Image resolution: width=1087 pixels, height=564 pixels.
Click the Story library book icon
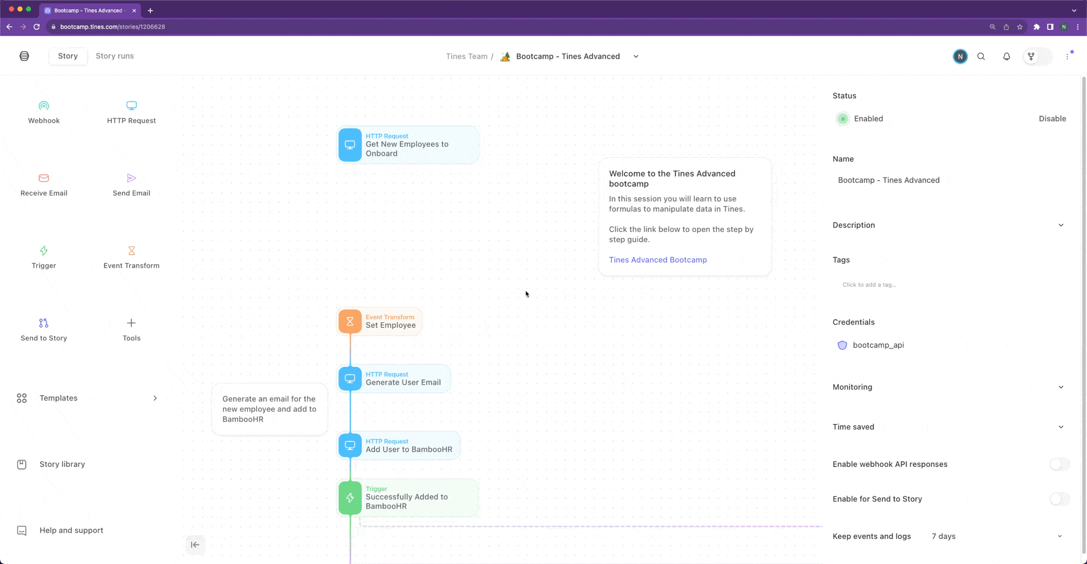[x=22, y=465]
